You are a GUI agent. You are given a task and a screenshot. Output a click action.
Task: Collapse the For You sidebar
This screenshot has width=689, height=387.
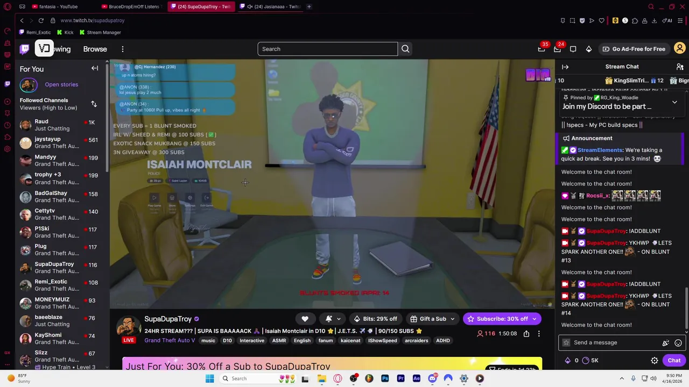pos(95,68)
